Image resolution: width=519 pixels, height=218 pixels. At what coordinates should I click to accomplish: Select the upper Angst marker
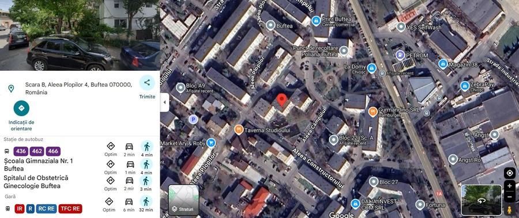[495, 135]
